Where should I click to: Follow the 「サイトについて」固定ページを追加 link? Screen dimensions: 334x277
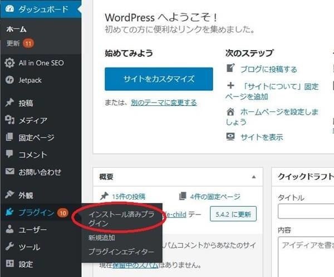point(272,91)
